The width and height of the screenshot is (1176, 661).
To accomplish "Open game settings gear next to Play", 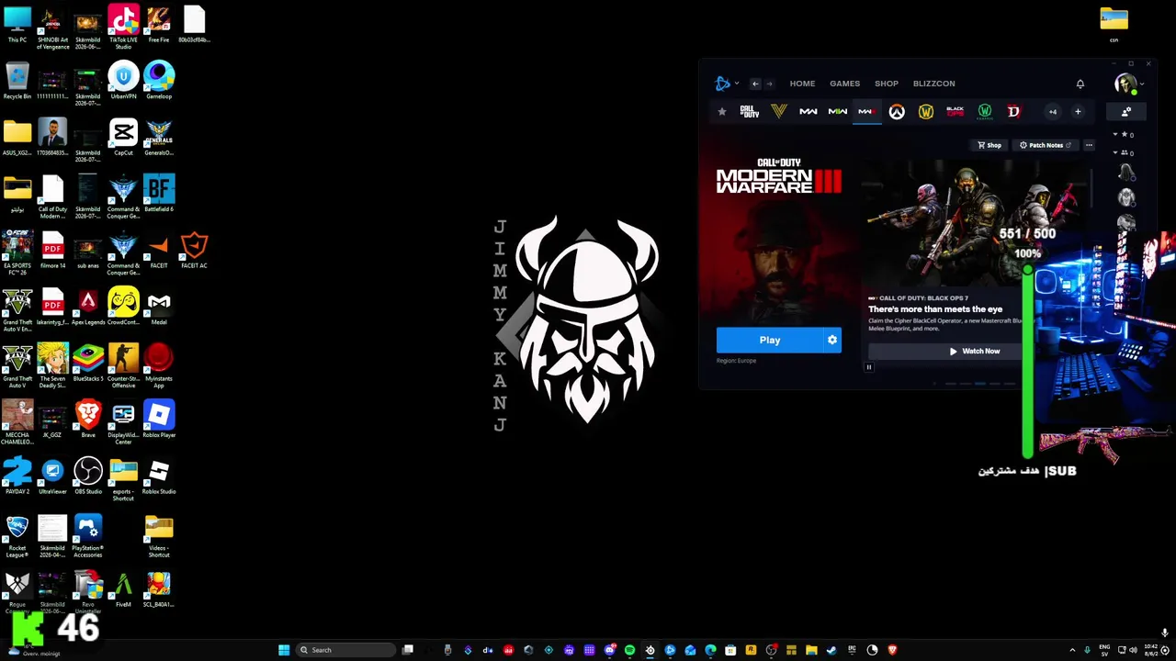I will (832, 340).
